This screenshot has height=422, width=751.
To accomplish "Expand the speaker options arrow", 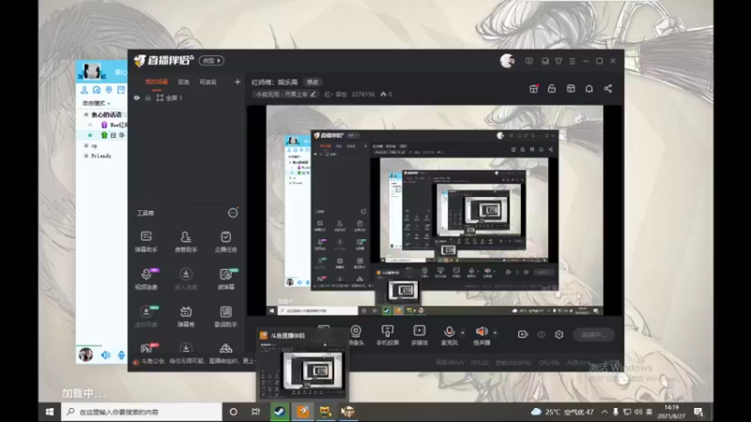I will click(x=495, y=333).
